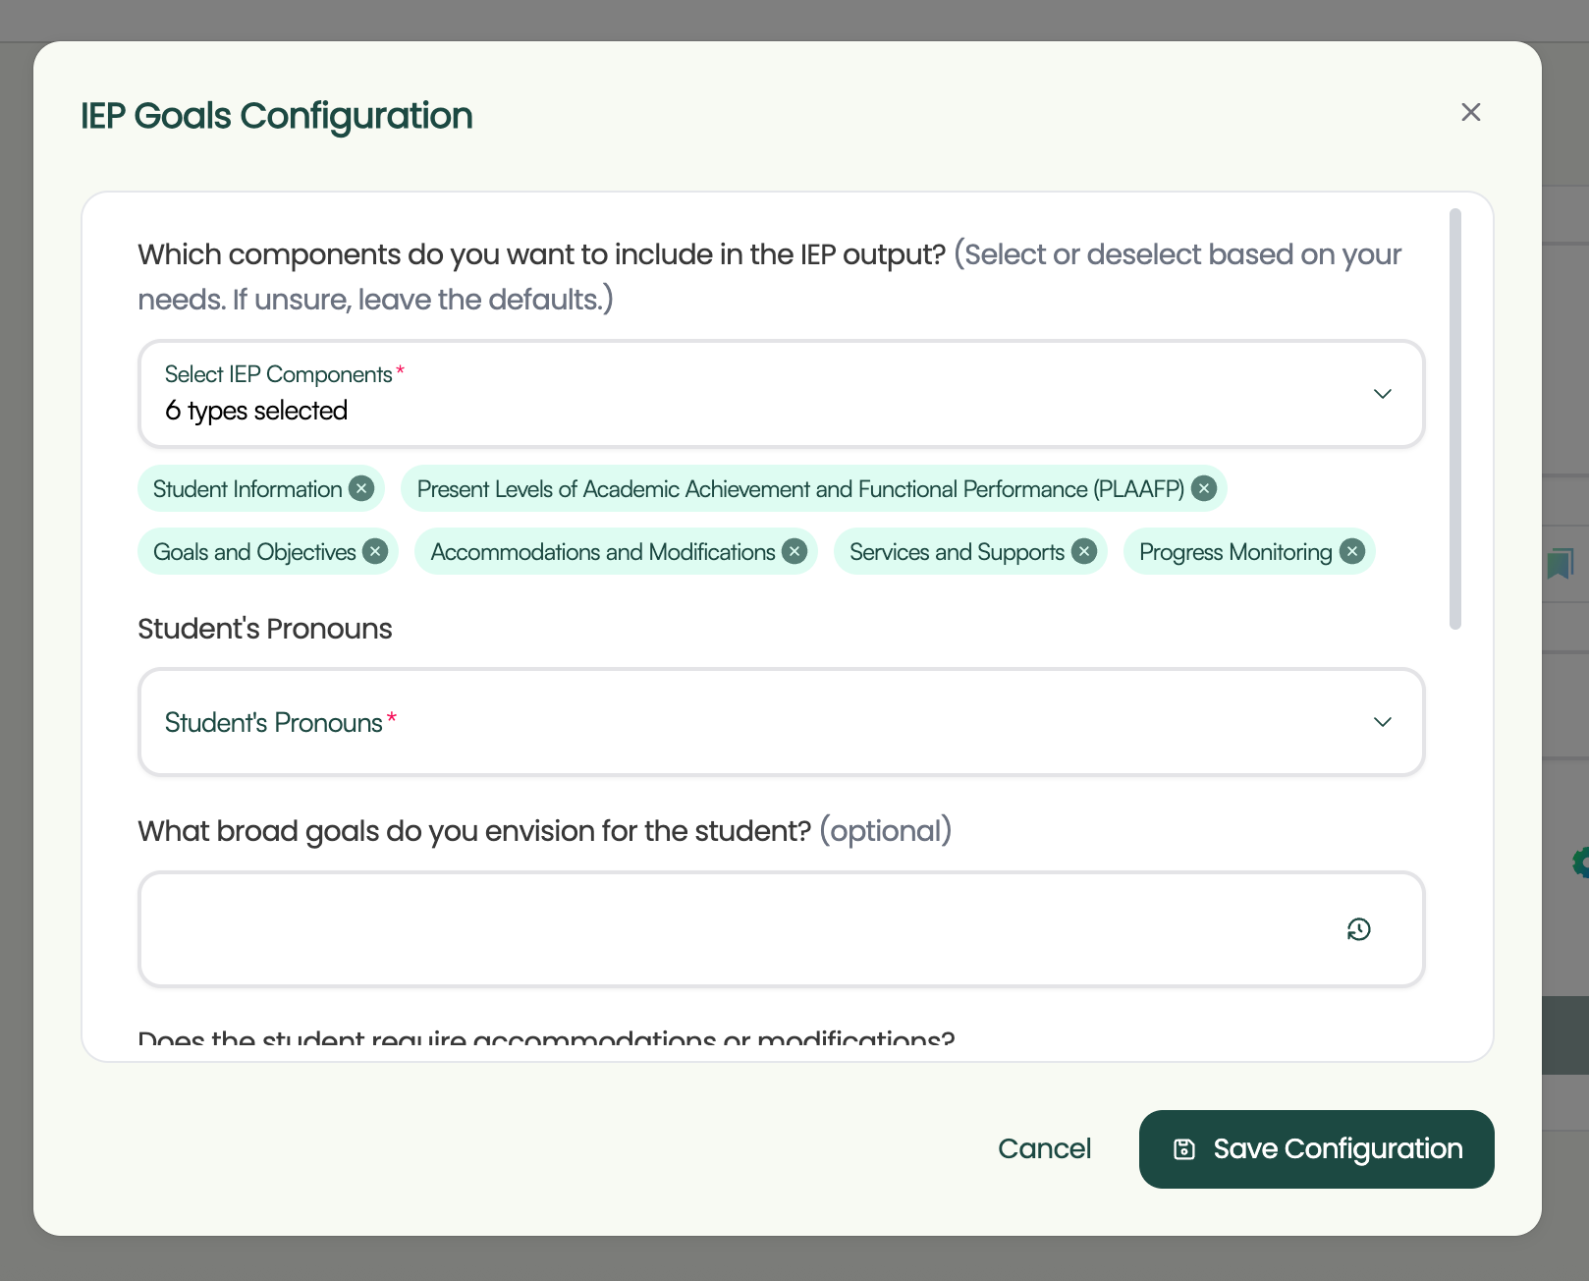
Task: Cancel the configuration changes
Action: [1044, 1148]
